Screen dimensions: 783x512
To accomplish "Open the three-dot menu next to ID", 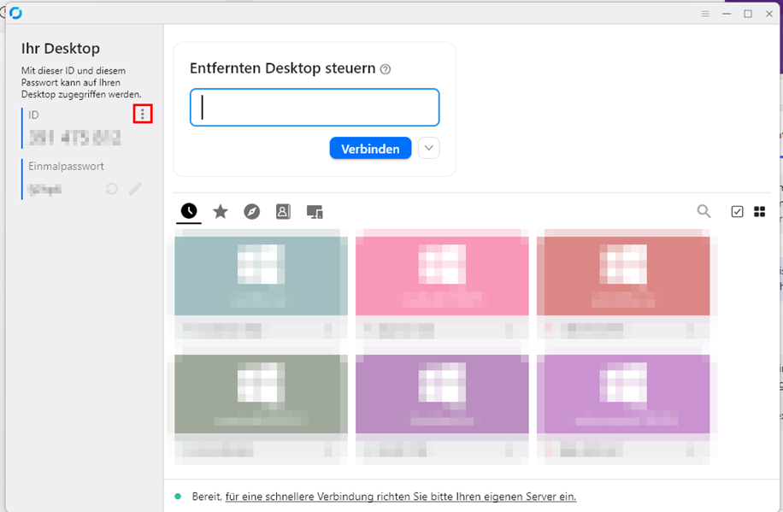I will click(x=143, y=114).
